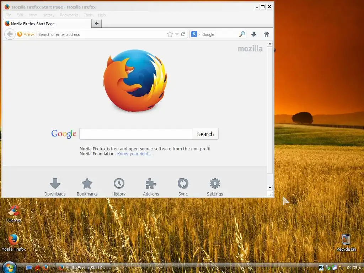Open Sync on start page
The width and height of the screenshot is (364, 273).
(183, 187)
